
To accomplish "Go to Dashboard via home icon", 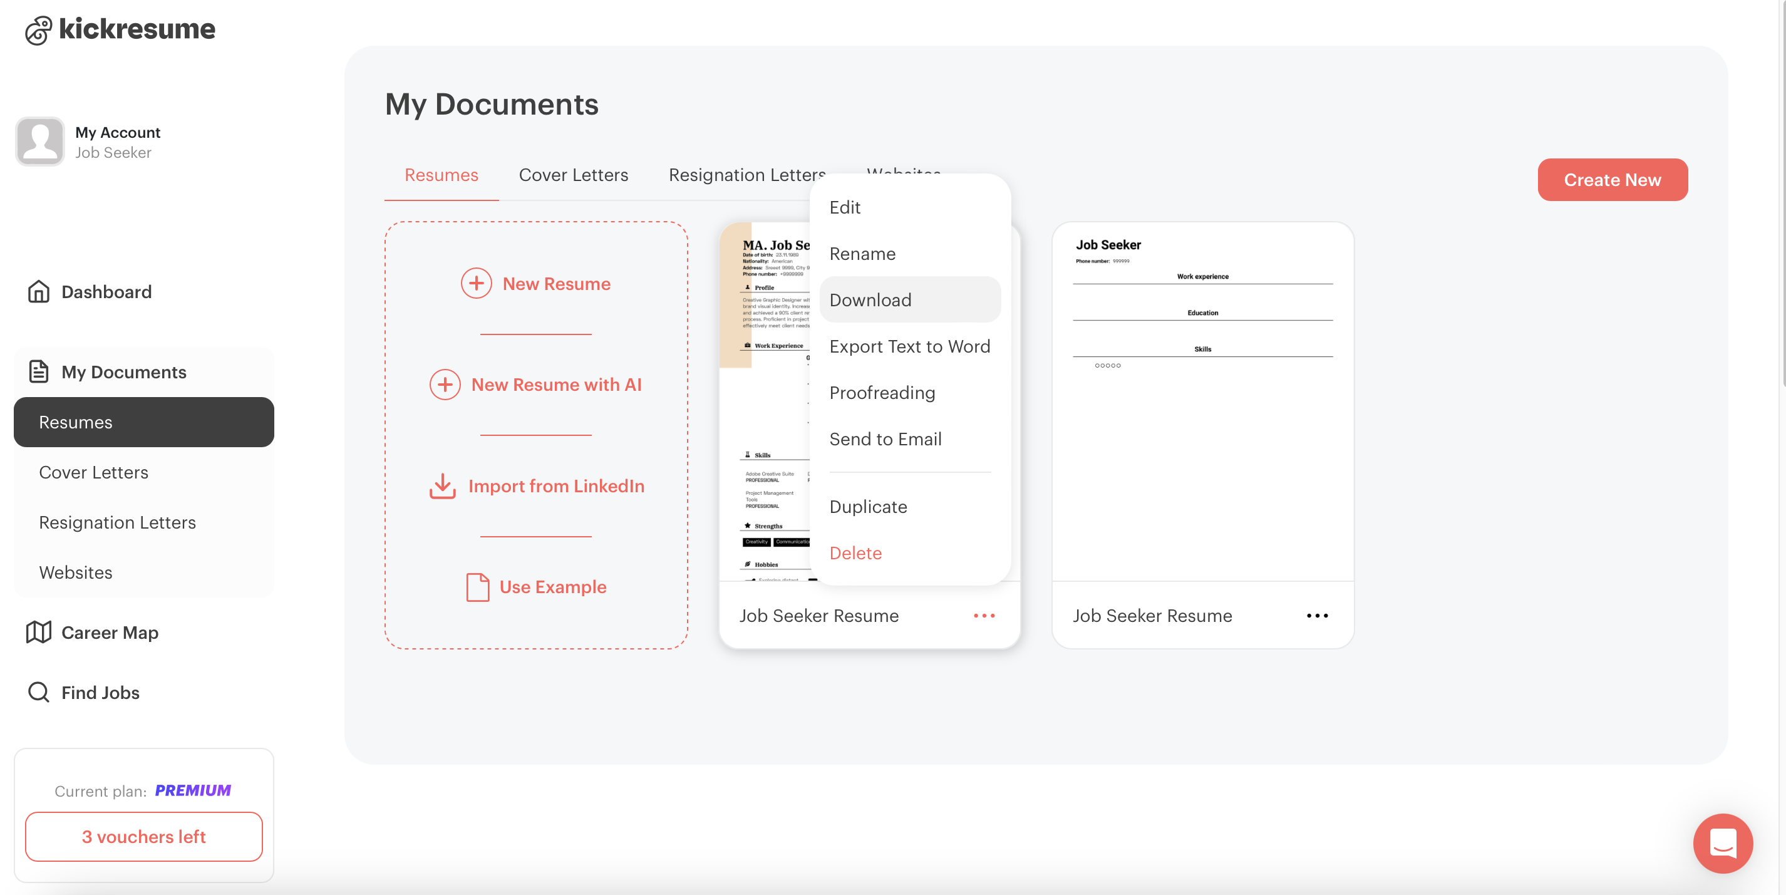I will tap(39, 292).
